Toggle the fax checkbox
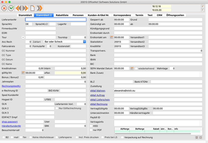The width and height of the screenshot is (208, 143). (21, 137)
